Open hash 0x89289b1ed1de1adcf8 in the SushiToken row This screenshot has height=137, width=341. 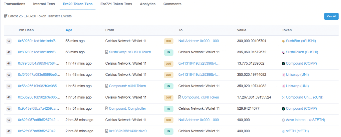coord(39,52)
